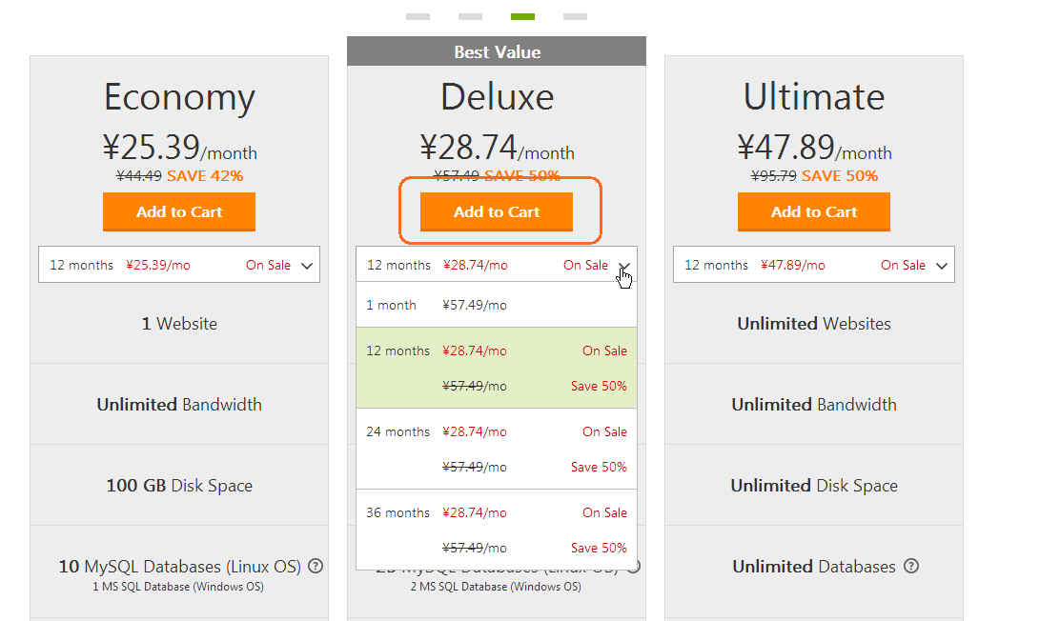Viewport: 1060px width, 621px height.
Task: Click the chevron arrow on Ultimate term selector
Action: (942, 266)
